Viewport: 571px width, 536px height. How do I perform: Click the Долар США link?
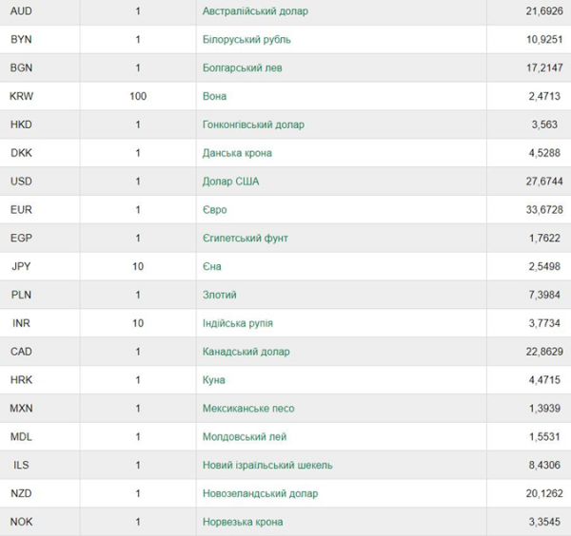click(x=231, y=182)
